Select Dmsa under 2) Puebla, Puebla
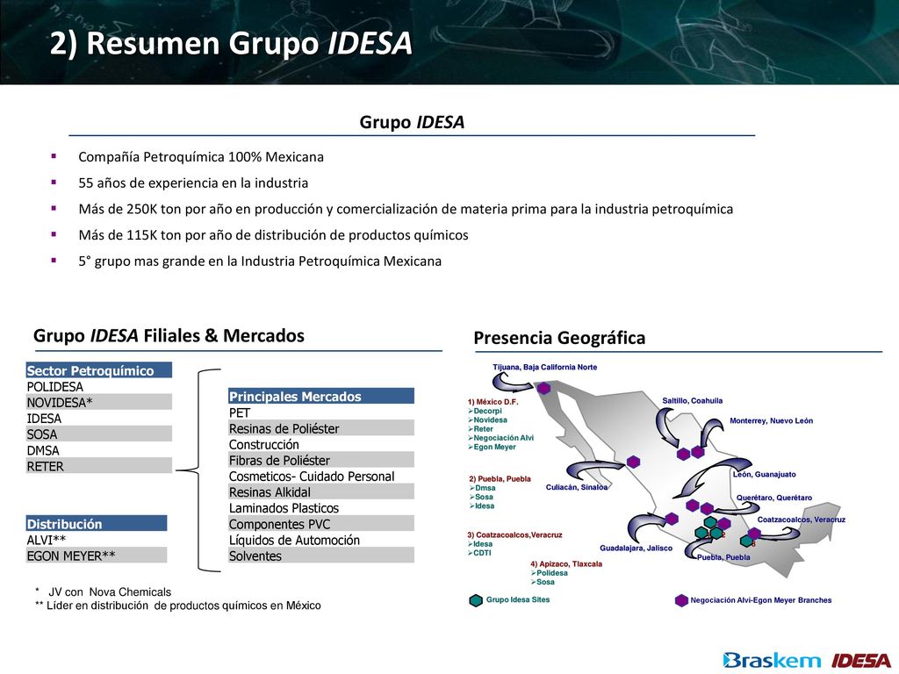899x674 pixels. point(483,488)
